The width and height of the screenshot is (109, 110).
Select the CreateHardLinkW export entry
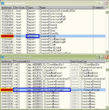coord(53,50)
